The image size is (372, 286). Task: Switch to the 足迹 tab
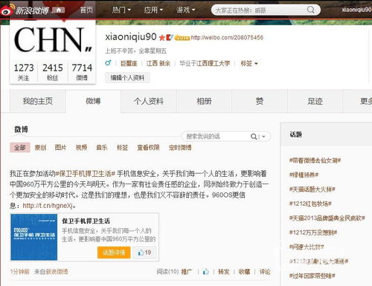coord(315,101)
